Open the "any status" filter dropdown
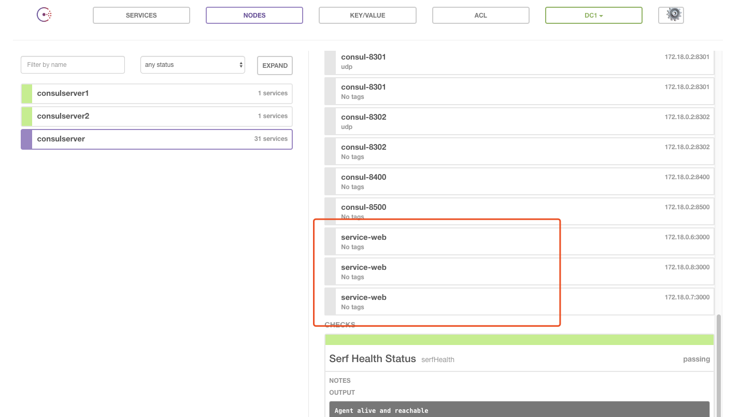740x417 pixels. pos(192,64)
